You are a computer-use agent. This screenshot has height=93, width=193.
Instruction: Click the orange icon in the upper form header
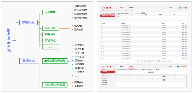point(183,7)
